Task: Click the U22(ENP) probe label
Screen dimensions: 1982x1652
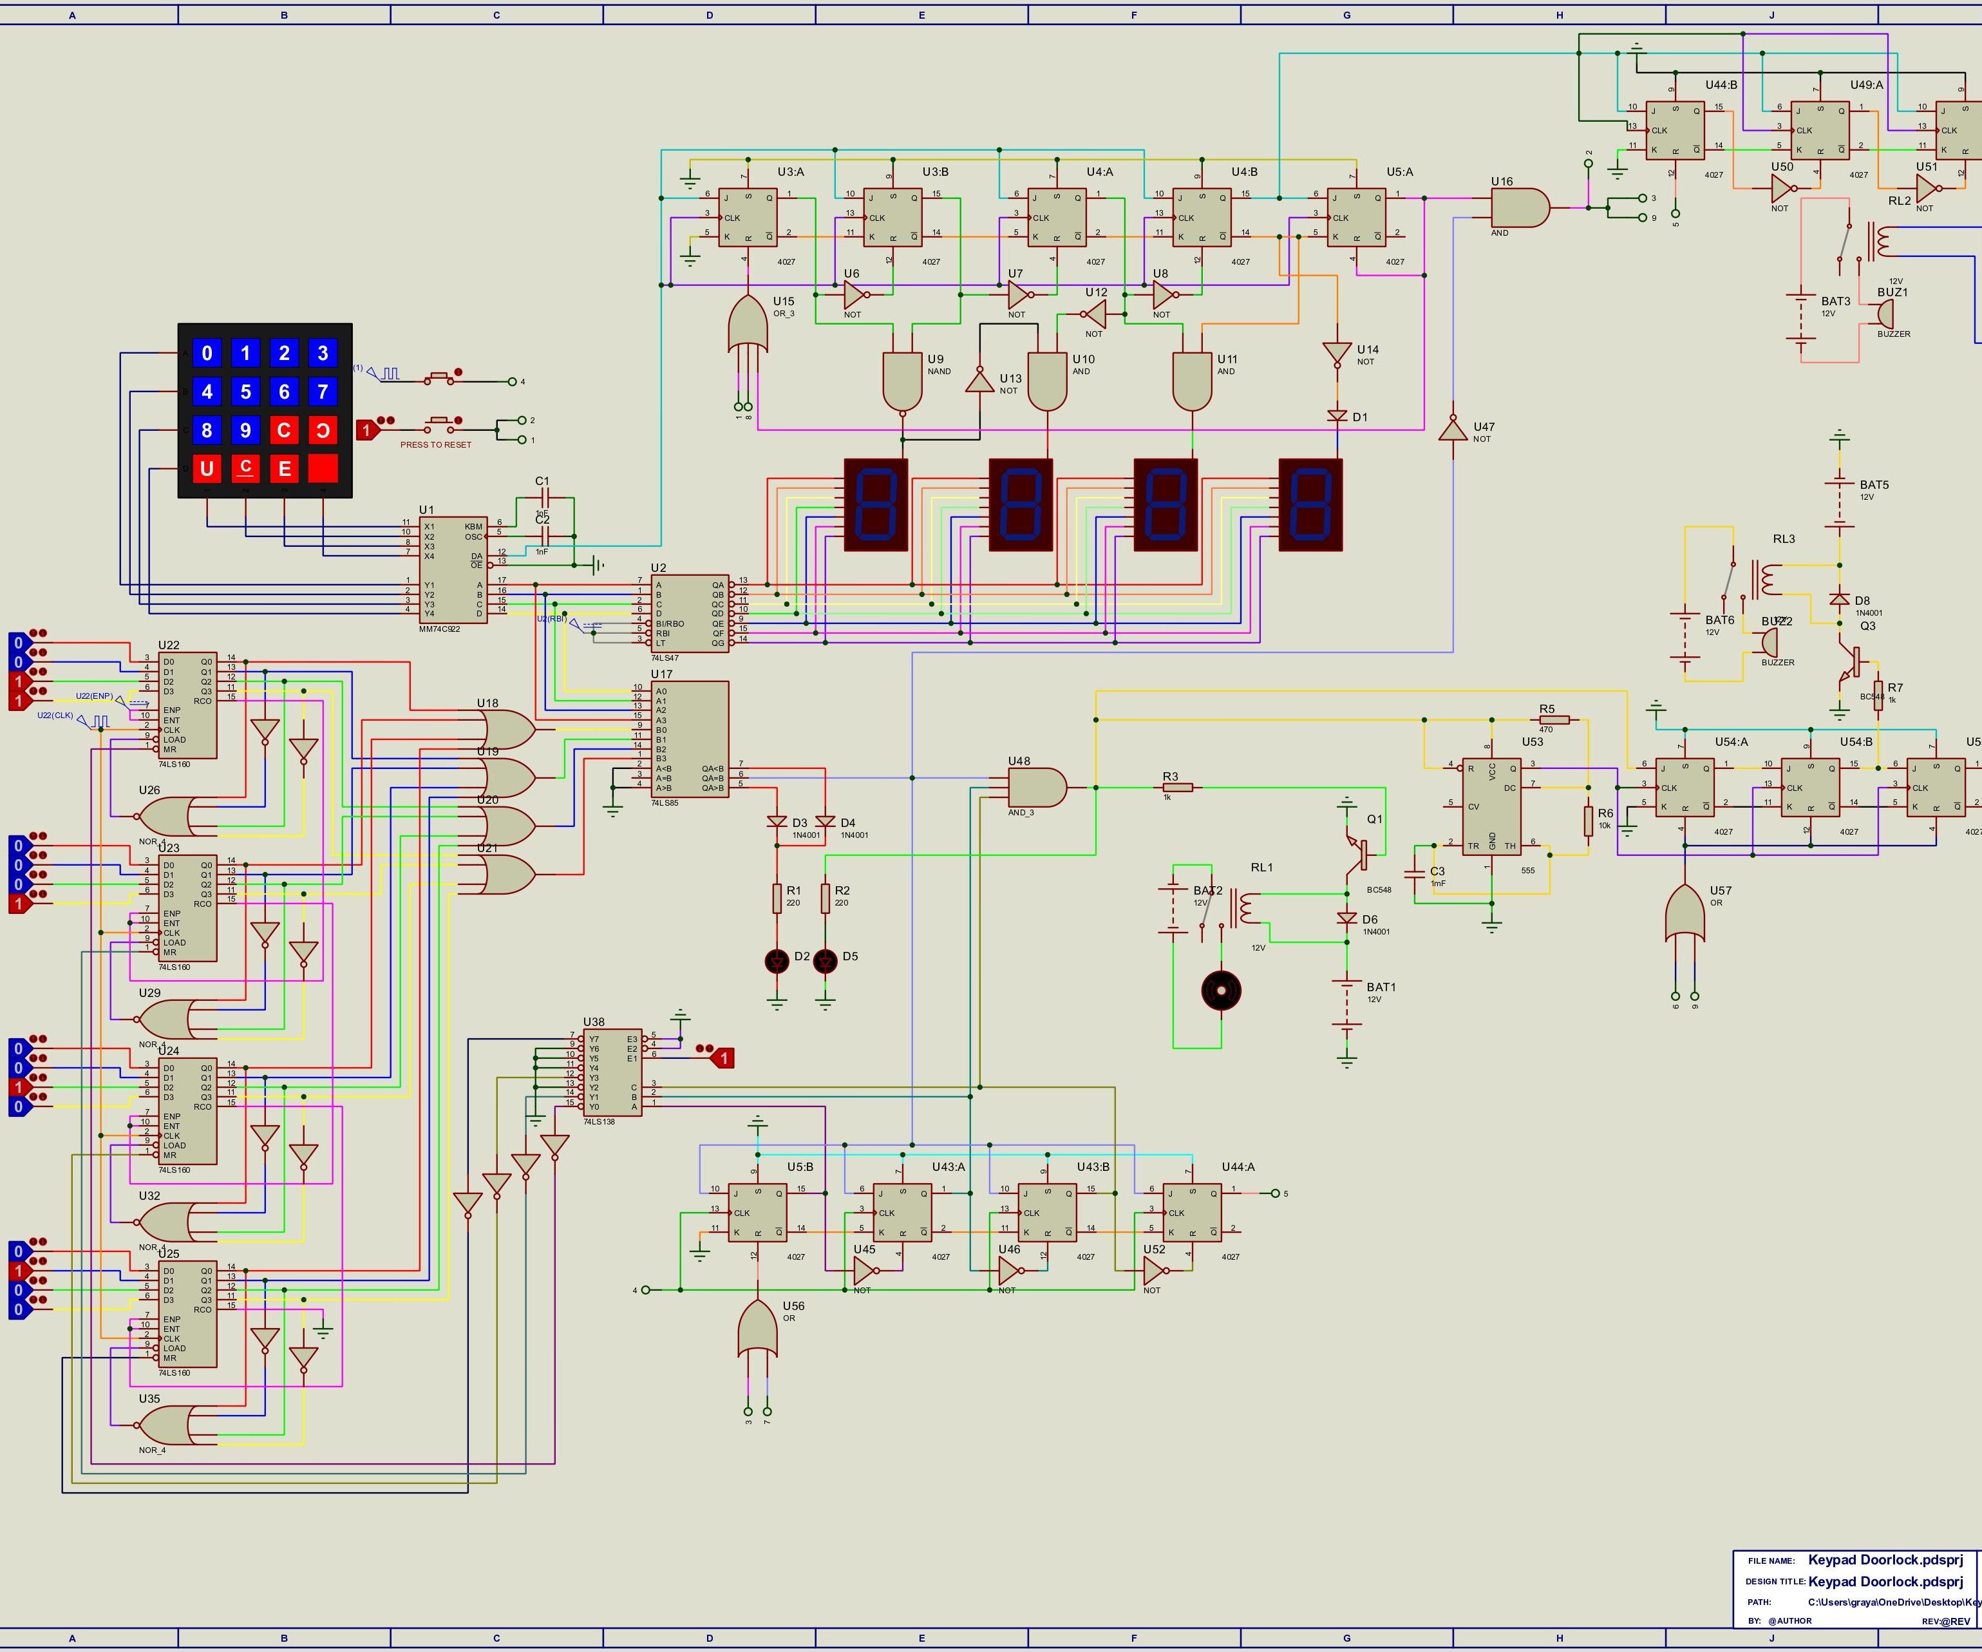Action: tap(95, 697)
